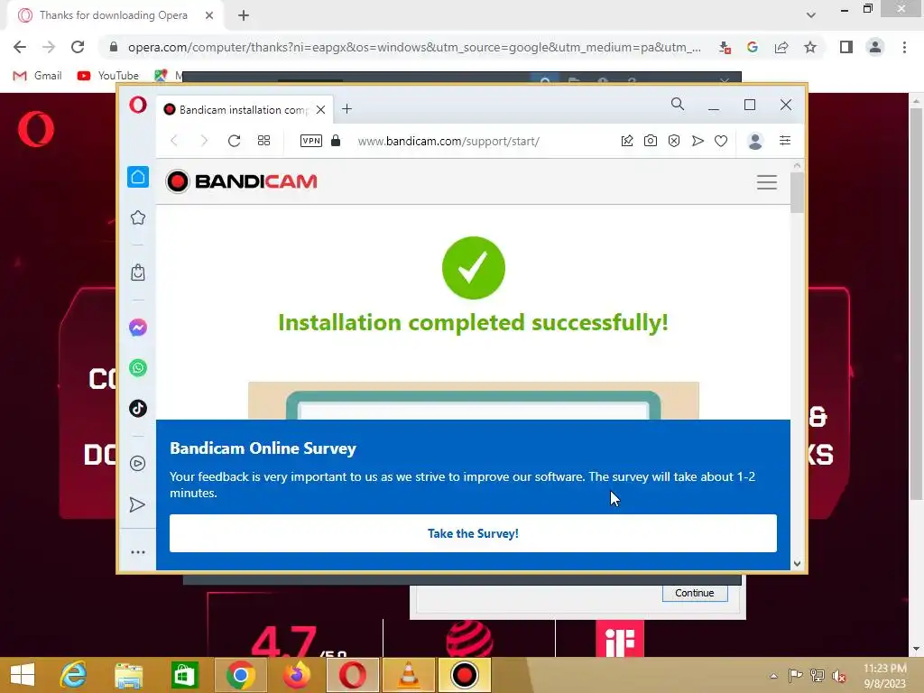Click the muted volume tray icon

838,676
